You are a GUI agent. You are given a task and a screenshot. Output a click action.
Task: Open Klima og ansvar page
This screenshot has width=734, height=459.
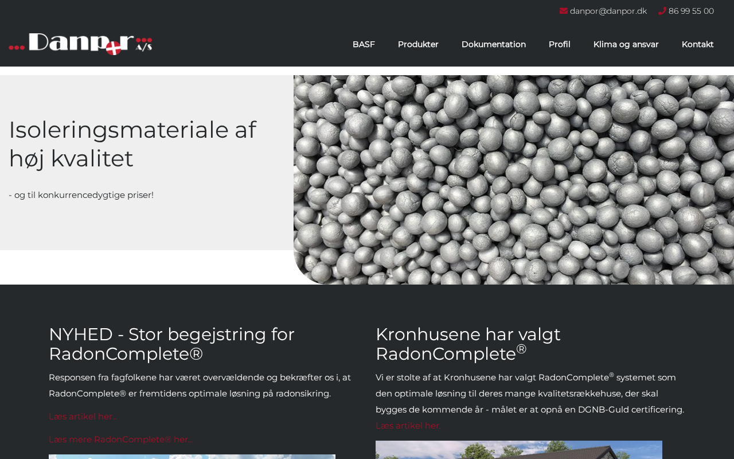coord(626,44)
